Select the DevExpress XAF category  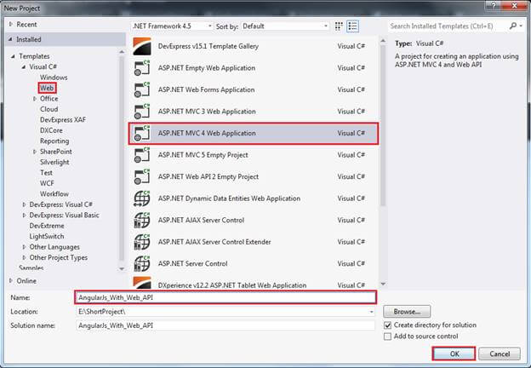point(63,119)
